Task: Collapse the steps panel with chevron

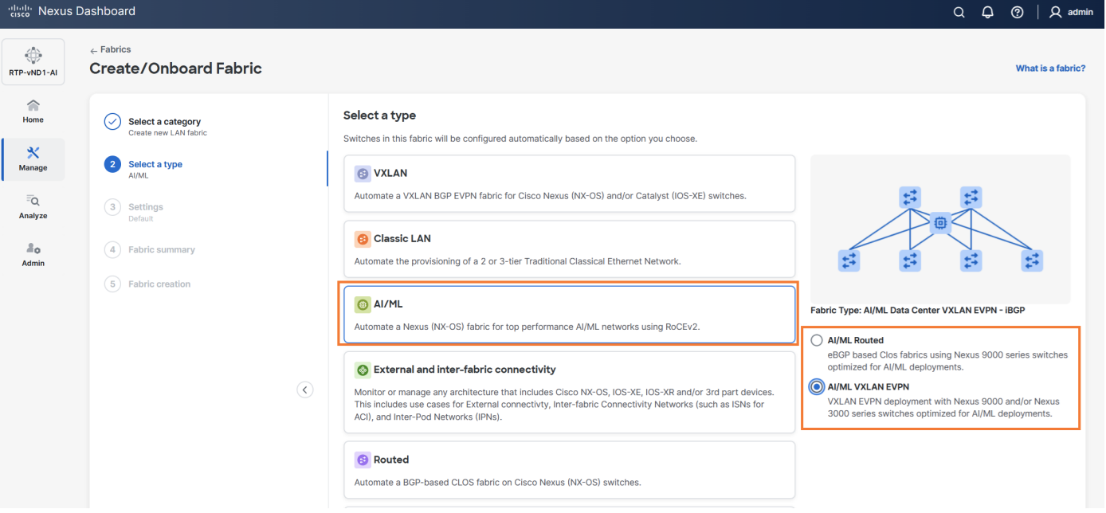Action: pos(305,390)
